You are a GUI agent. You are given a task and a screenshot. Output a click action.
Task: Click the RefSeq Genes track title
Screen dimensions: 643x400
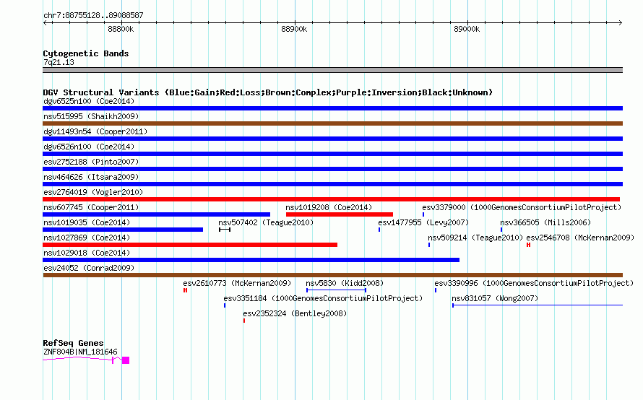tap(73, 343)
